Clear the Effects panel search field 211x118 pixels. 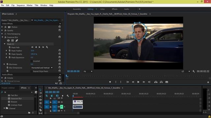click(x=32, y=92)
